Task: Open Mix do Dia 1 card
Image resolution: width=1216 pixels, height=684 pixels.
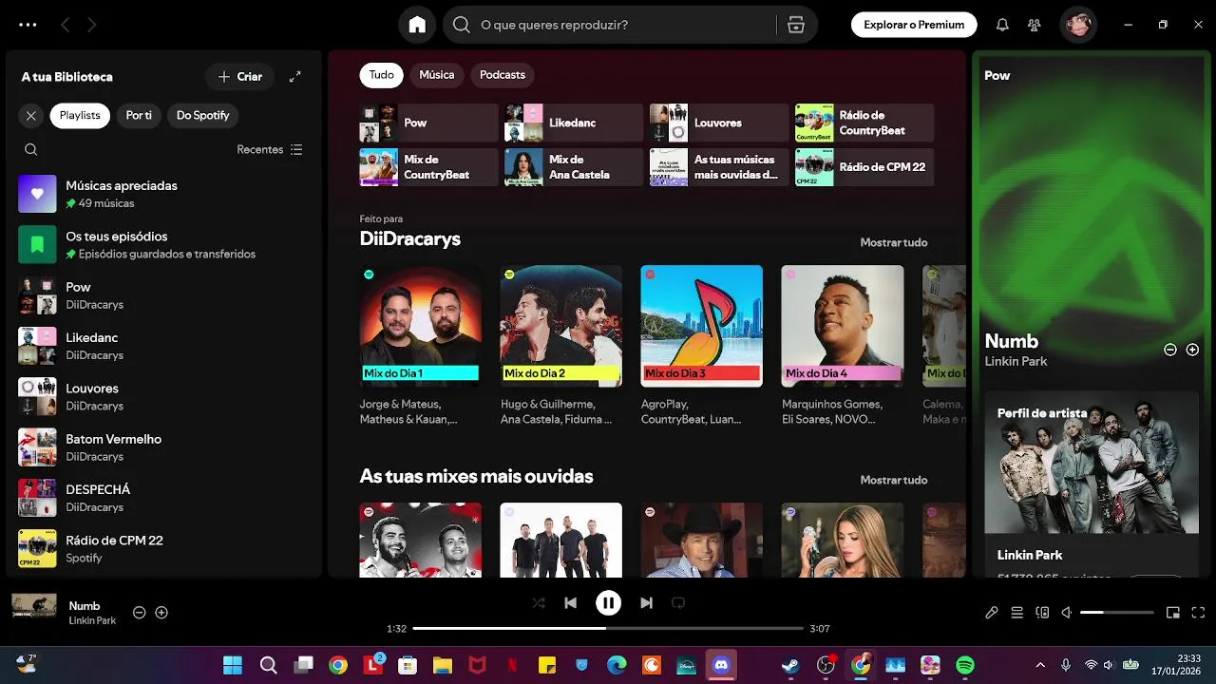Action: point(421,346)
